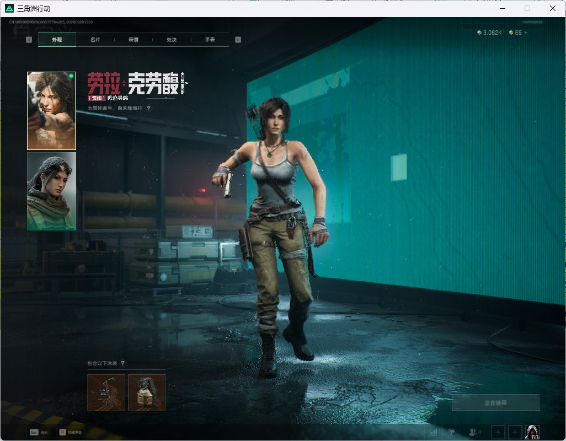566x441 pixels.
Task: Click the second empty squad slot plus
Action: pos(515,432)
